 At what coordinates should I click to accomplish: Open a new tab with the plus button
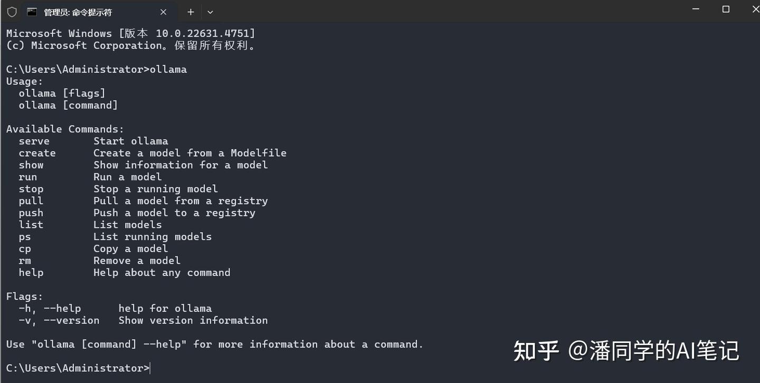[191, 12]
